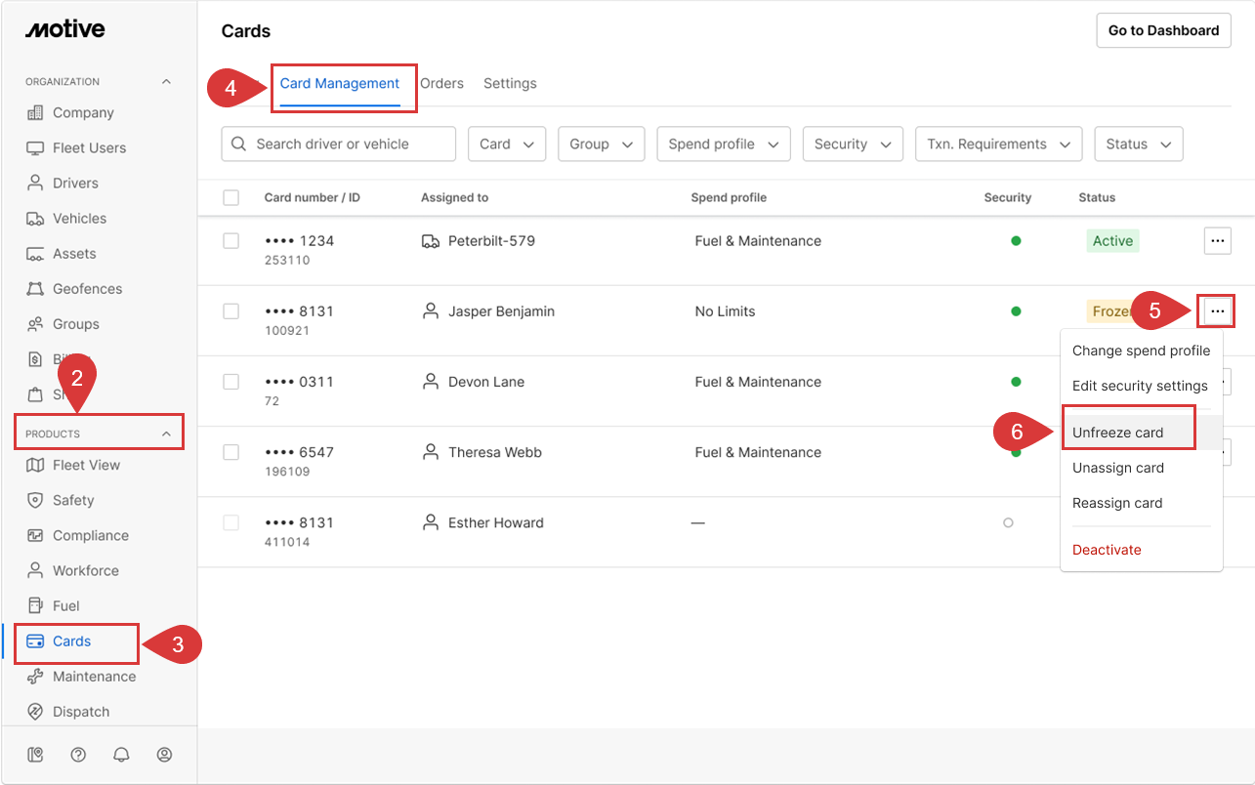Select Reassign card from menu

pos(1141,503)
